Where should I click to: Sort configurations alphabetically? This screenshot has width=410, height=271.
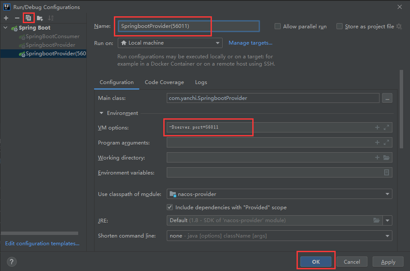[51, 18]
